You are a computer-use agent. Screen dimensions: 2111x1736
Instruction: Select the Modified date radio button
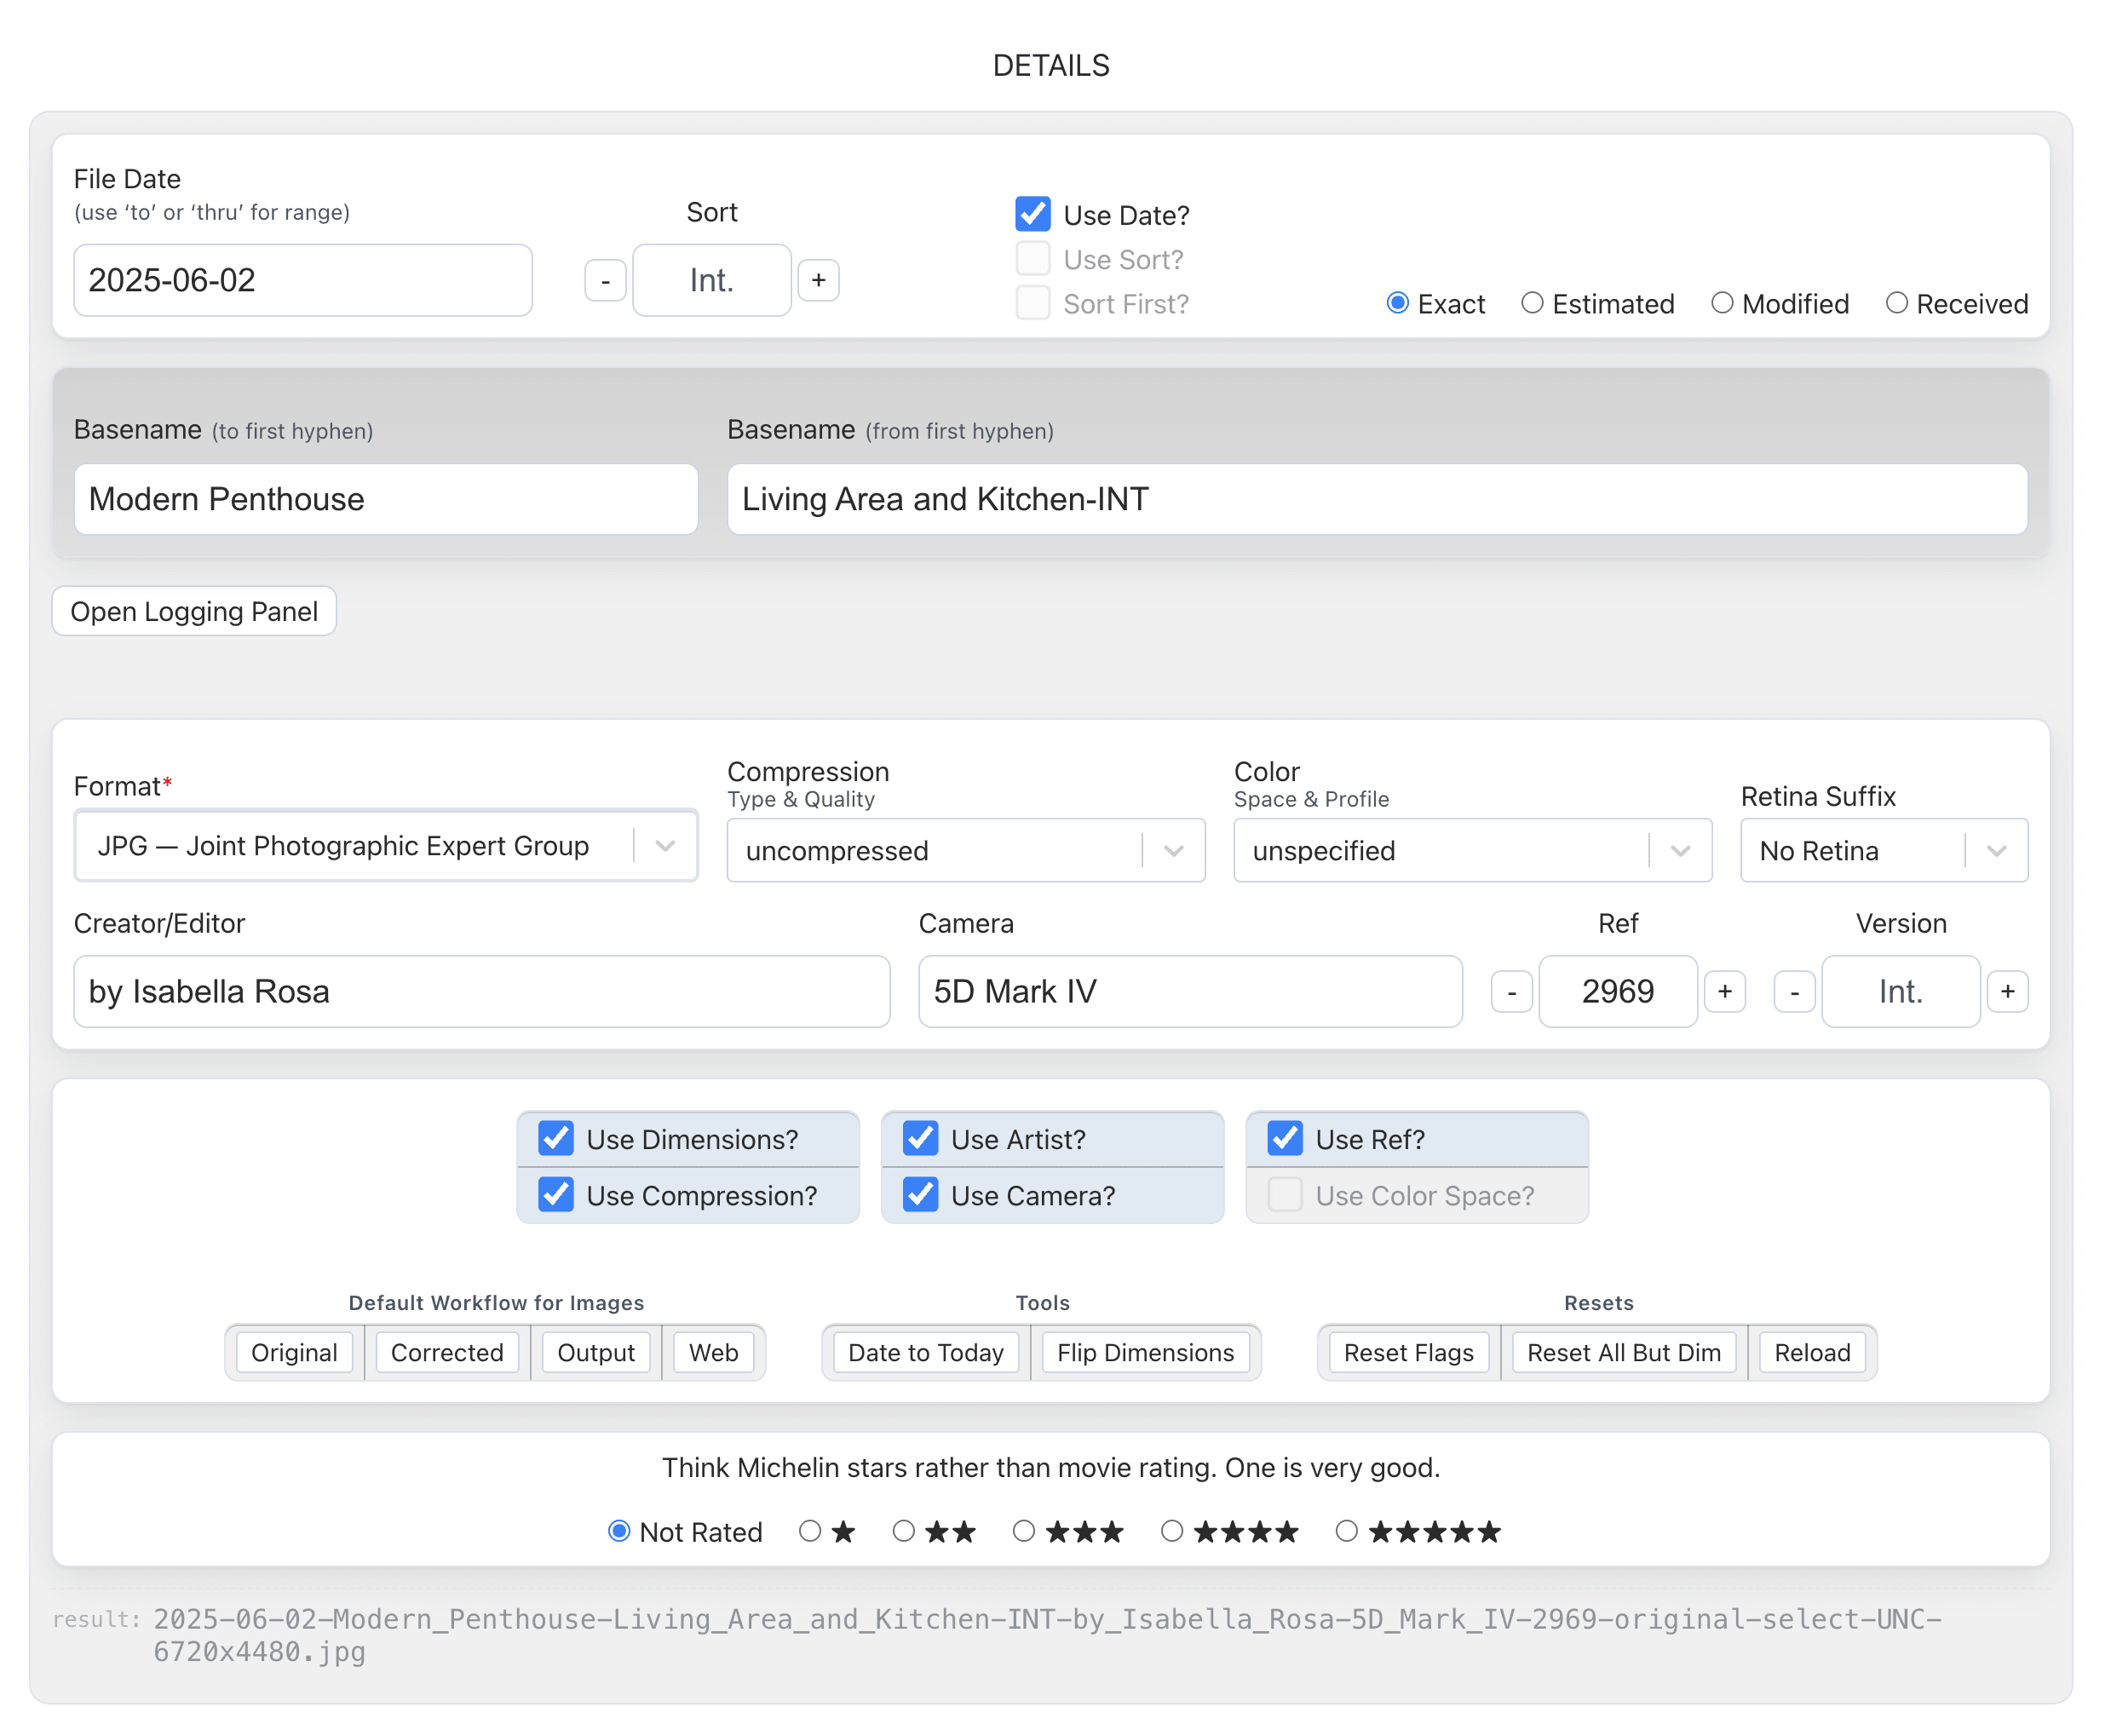pyautogui.click(x=1721, y=303)
